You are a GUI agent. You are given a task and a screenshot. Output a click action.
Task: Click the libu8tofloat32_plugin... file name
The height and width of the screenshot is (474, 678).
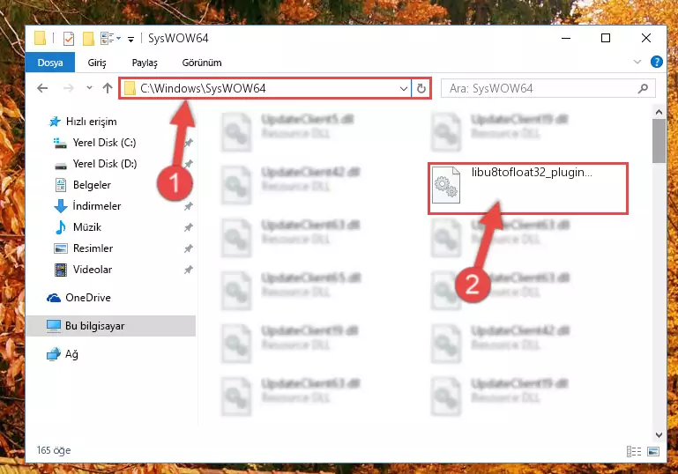point(532,173)
